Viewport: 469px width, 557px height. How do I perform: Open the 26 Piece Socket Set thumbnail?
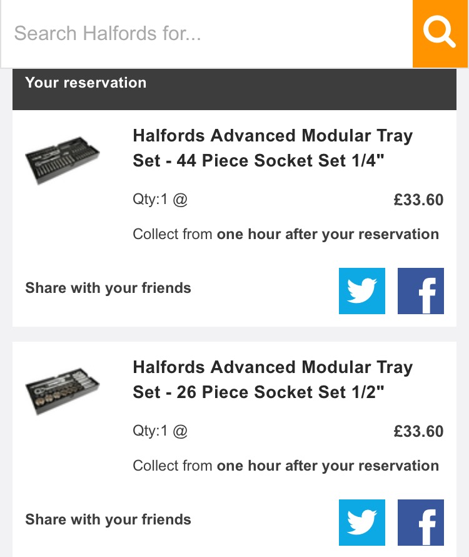click(63, 391)
